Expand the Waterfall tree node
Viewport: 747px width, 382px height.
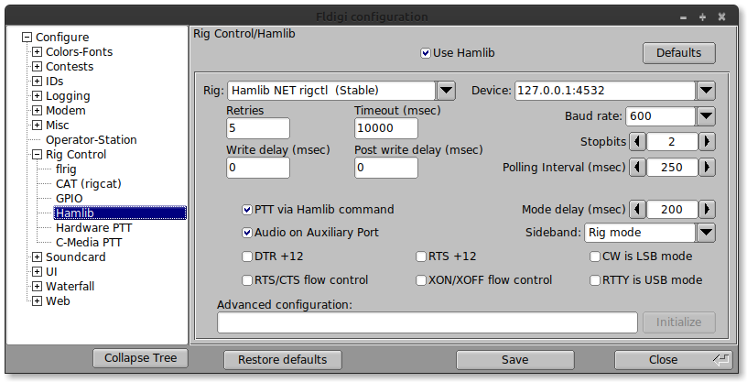coord(37,287)
